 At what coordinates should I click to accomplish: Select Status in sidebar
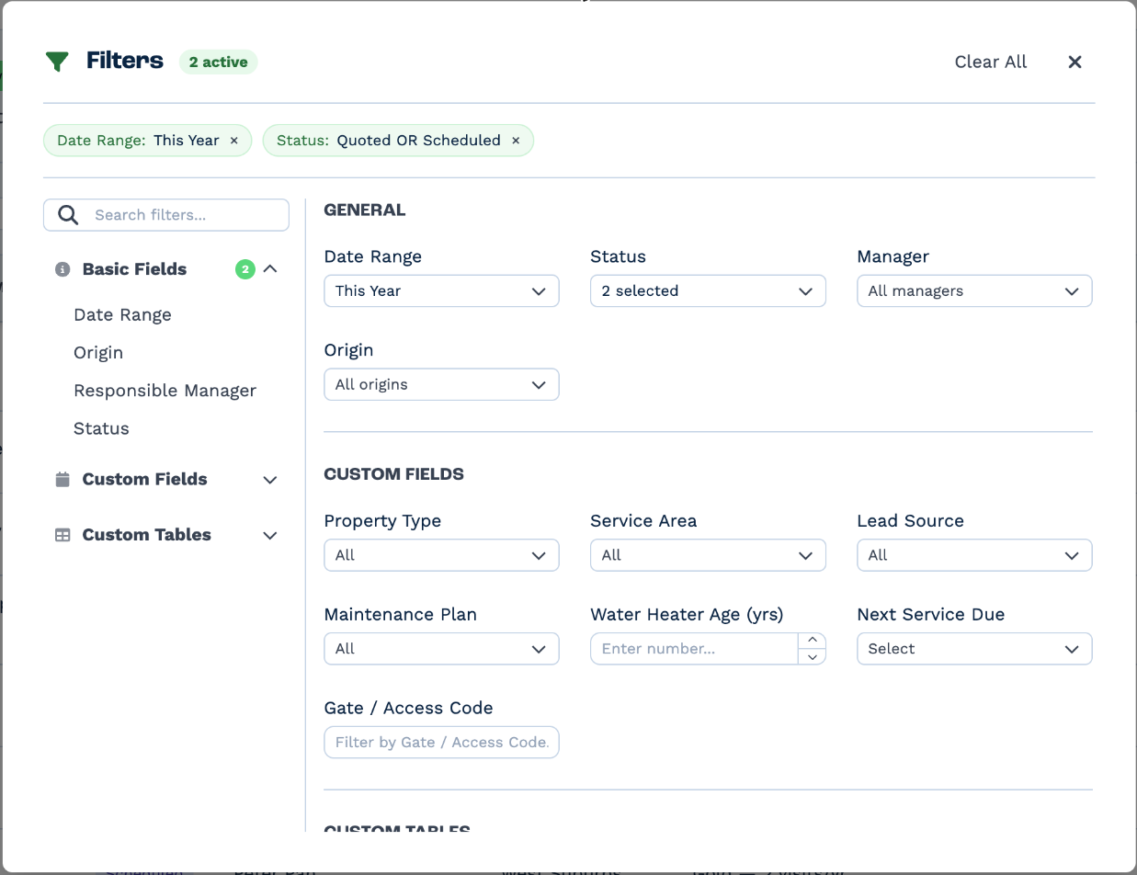pyautogui.click(x=101, y=428)
